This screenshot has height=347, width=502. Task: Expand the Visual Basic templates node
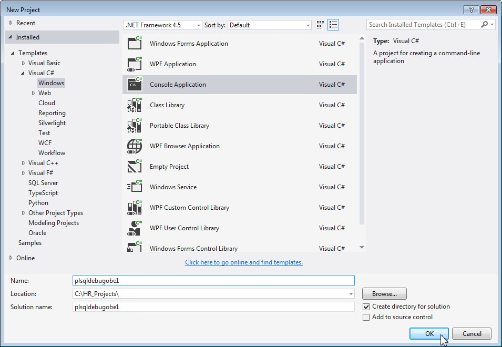pyautogui.click(x=23, y=63)
